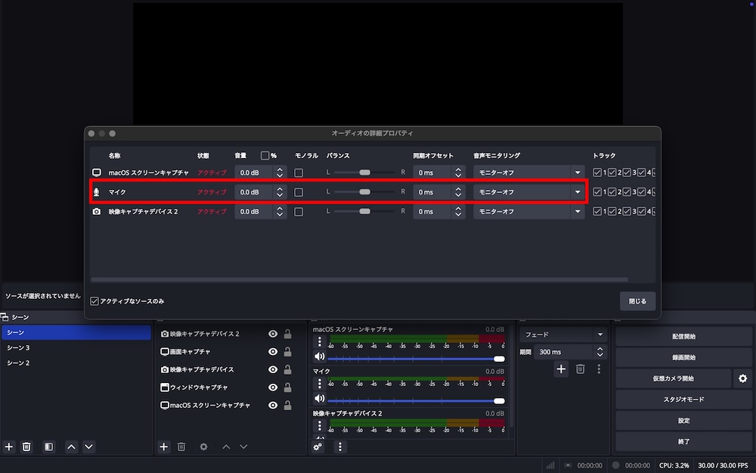Uncheck track 3 for 映像キャプチャデバイス 2 row
Image resolution: width=756 pixels, height=473 pixels.
click(x=627, y=211)
